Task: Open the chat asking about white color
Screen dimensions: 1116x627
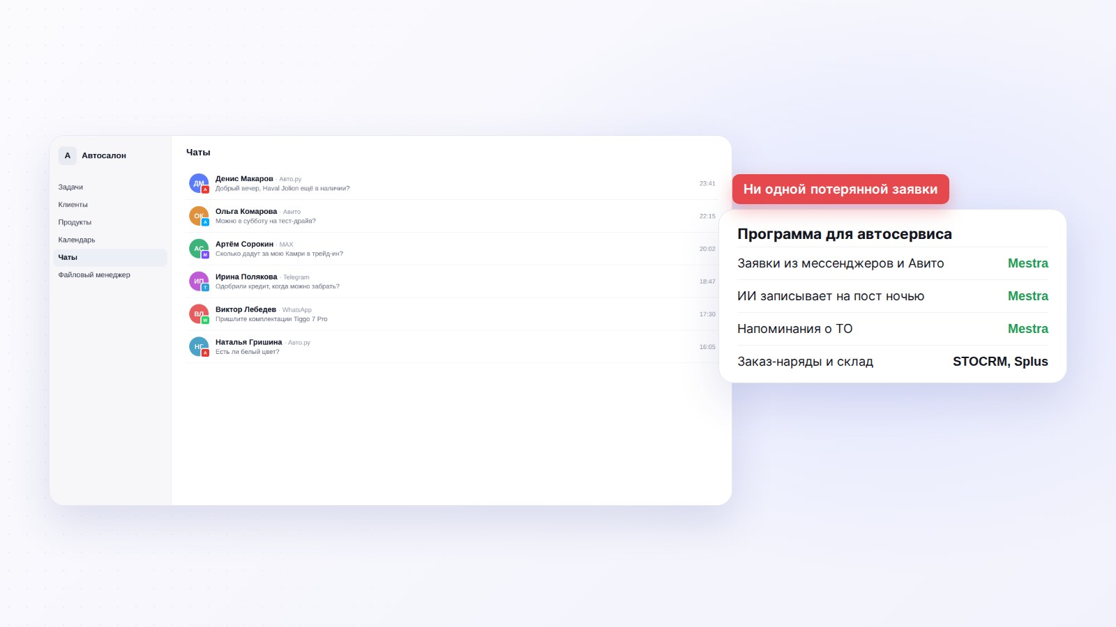Action: coord(452,347)
